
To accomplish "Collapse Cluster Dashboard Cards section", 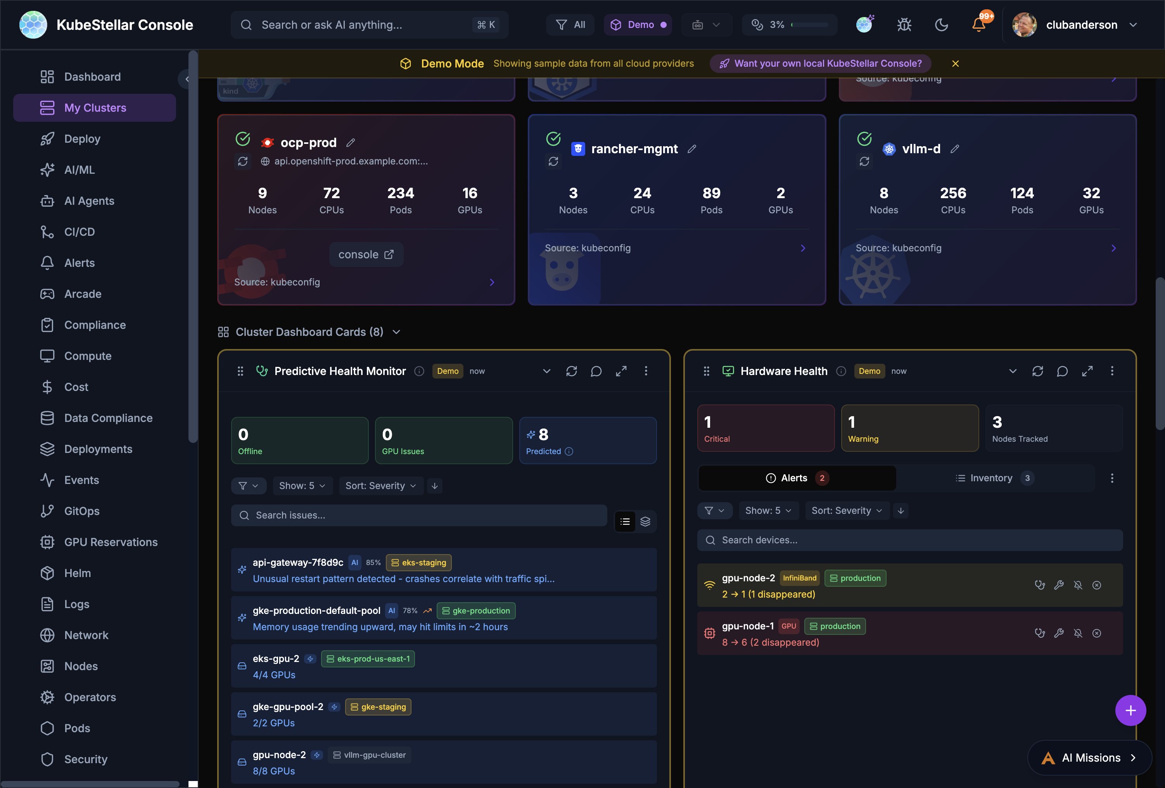I will point(396,332).
